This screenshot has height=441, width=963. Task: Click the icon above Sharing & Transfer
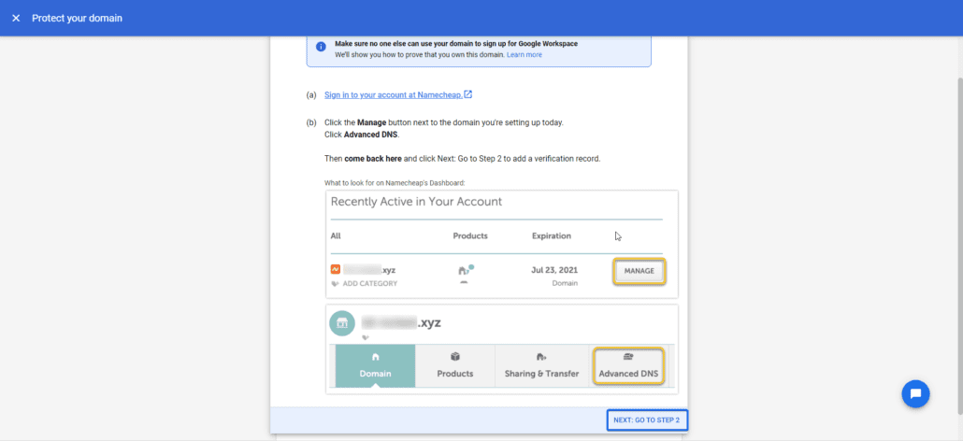541,356
